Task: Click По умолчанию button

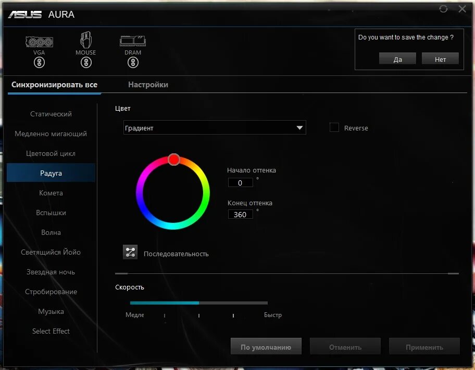Action: (x=266, y=347)
